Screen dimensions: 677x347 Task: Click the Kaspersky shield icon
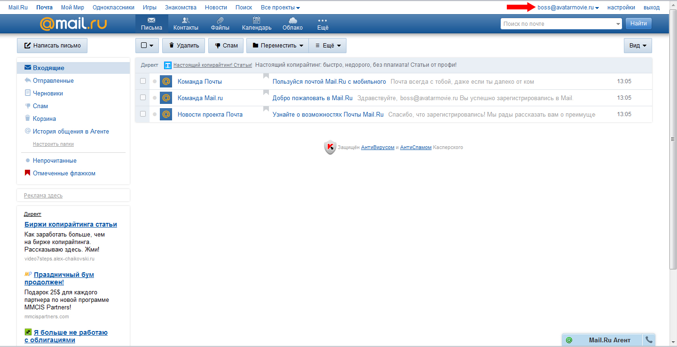[330, 148]
